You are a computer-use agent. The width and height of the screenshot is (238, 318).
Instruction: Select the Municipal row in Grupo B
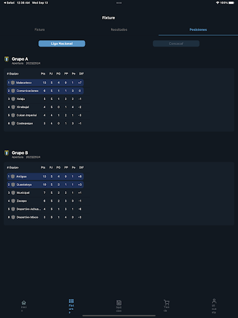pyautogui.click(x=45, y=193)
